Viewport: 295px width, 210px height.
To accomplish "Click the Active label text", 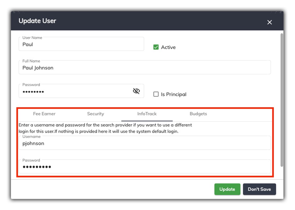I will [x=168, y=47].
